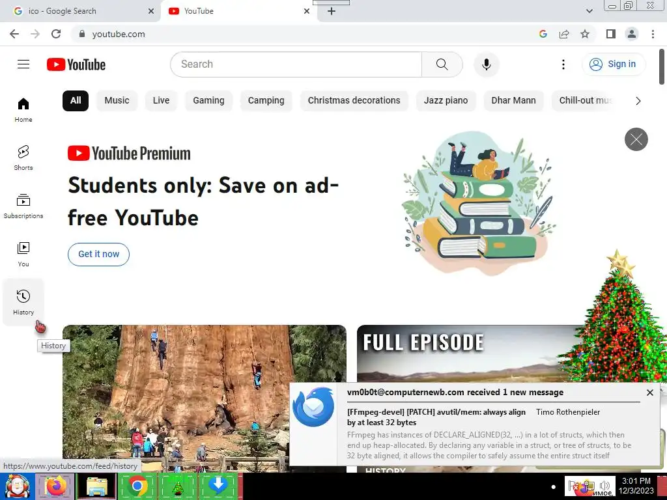Screen dimensions: 667x500
Task: Show more category chips arrow
Action: tap(638, 101)
